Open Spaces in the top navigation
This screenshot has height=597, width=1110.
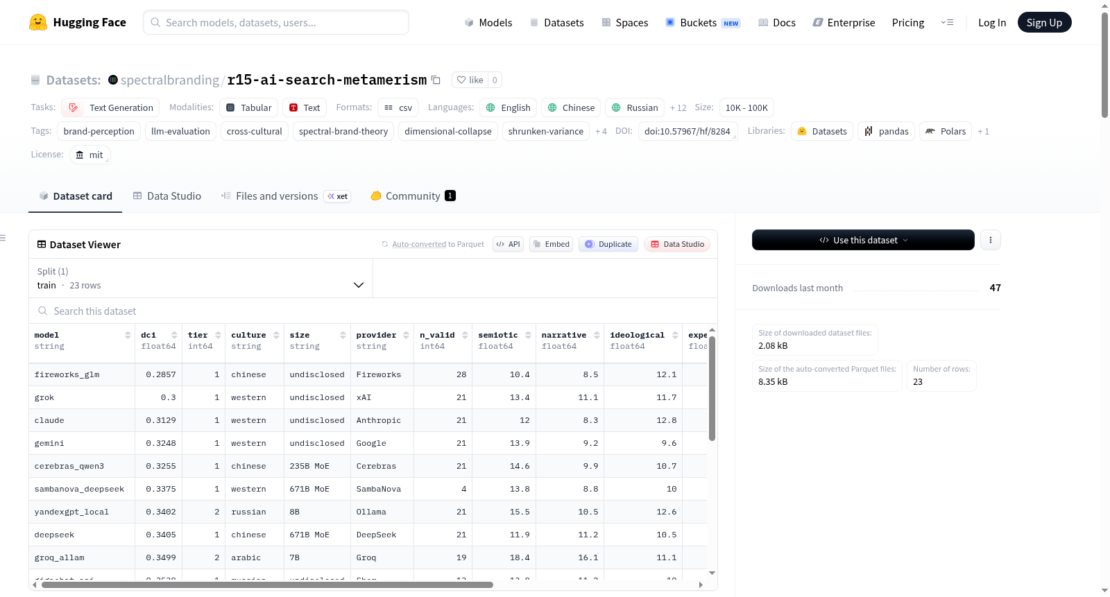(x=624, y=22)
